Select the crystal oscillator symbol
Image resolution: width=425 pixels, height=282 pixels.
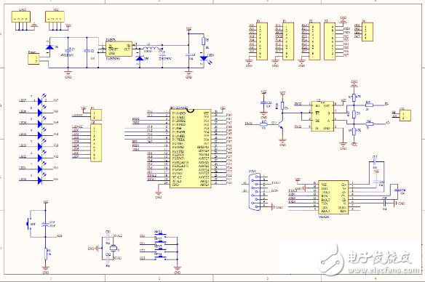click(114, 248)
